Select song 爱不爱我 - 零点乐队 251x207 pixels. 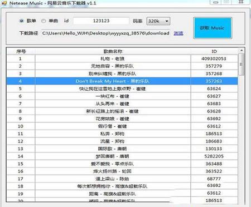(113, 164)
